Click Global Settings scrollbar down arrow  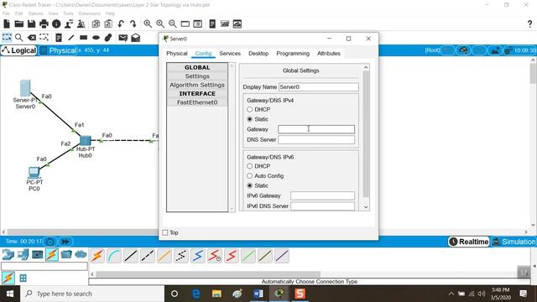[x=366, y=207]
